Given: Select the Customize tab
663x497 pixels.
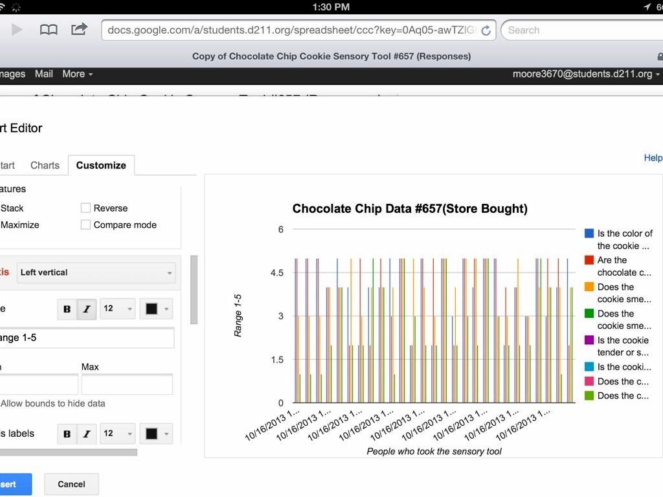Looking at the screenshot, I should (x=101, y=166).
